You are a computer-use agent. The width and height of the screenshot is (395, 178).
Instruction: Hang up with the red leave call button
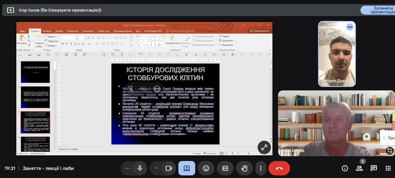[279, 168]
